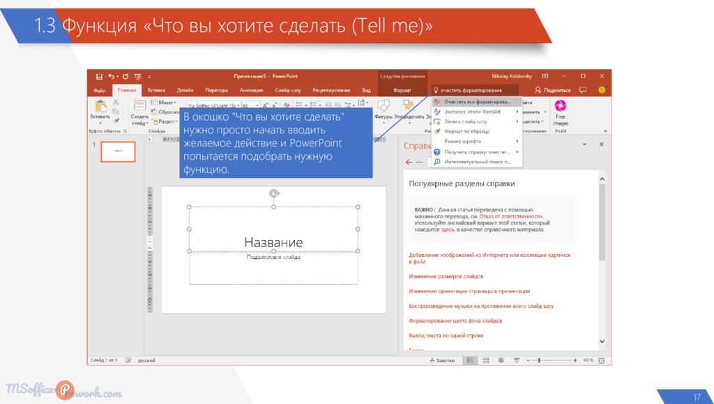Click the Copy icon in clipboard group
Image resolution: width=714 pixels, height=404 pixels.
pos(116,112)
